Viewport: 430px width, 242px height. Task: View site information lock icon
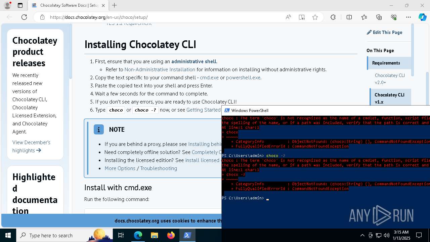[x=42, y=17]
